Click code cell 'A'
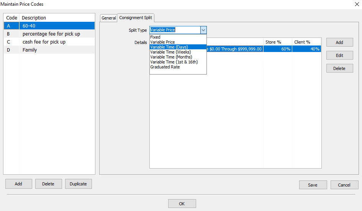The image size is (362, 211). 11,26
